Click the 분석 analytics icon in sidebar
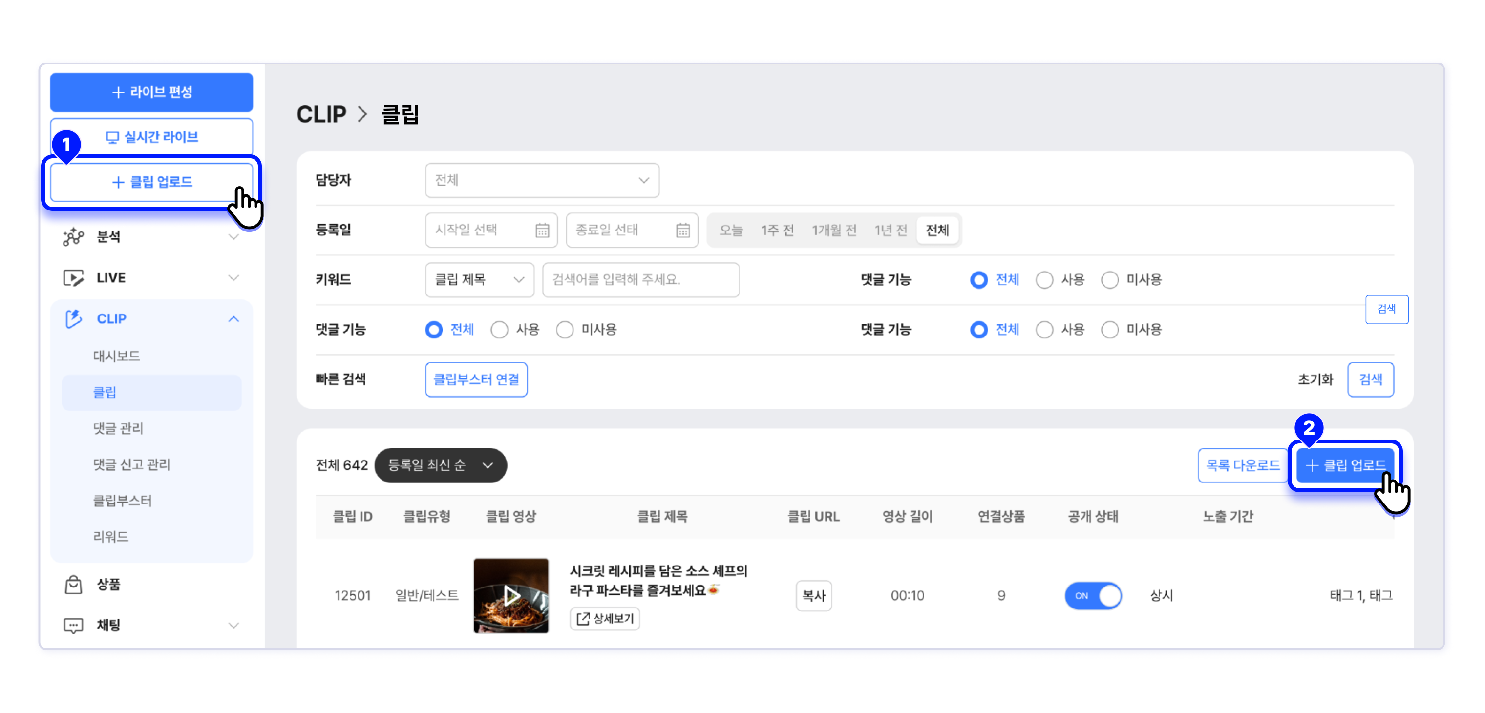 (73, 237)
